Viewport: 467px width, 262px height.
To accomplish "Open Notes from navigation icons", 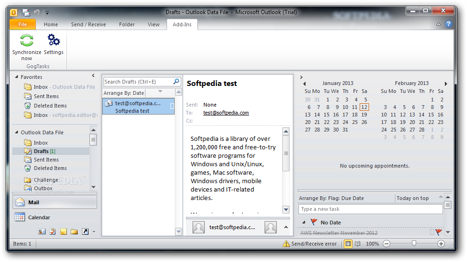I will (64, 231).
